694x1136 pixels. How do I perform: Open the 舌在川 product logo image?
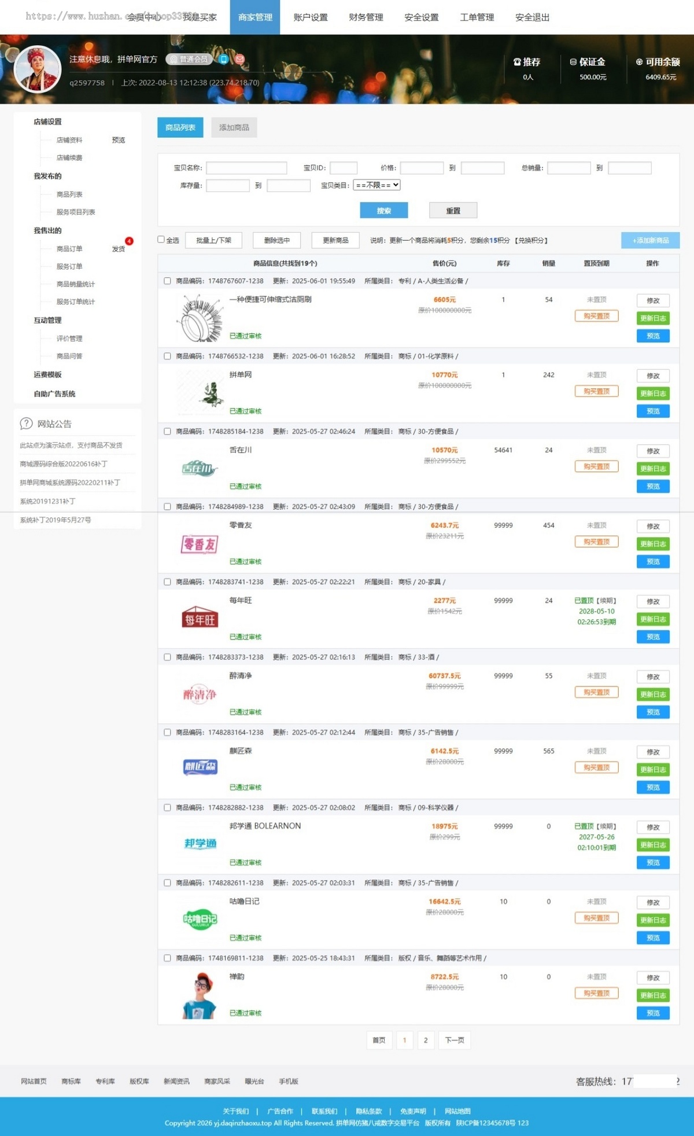[x=200, y=468]
